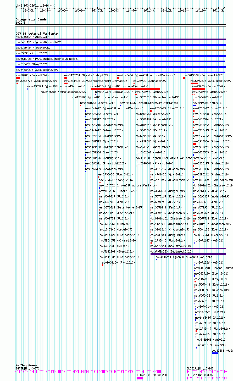Viewport: 233px width, 381px height.
Task: Click nsv6600526 (Sedlazeck2020) label
Action: click(211, 81)
